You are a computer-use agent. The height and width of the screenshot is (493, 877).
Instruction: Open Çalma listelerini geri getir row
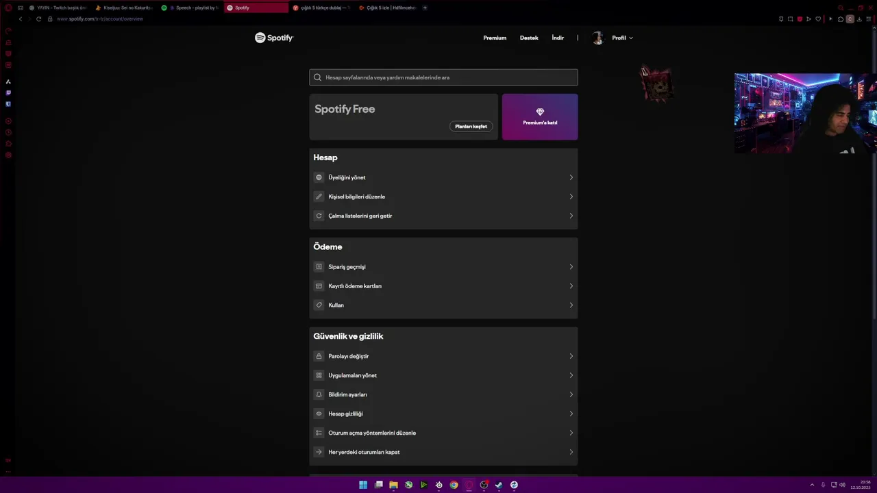tap(443, 216)
